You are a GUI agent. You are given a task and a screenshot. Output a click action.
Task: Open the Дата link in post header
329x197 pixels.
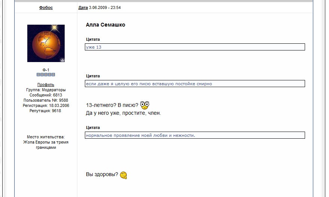(x=83, y=7)
